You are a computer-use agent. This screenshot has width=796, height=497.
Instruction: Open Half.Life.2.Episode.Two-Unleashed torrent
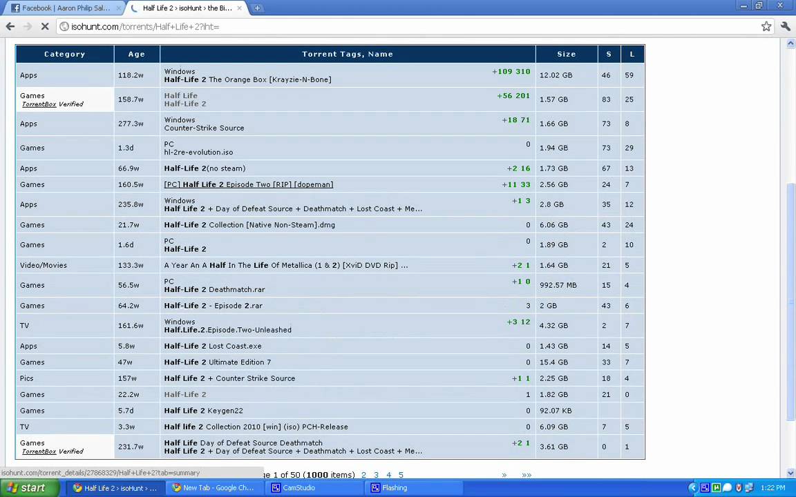227,330
